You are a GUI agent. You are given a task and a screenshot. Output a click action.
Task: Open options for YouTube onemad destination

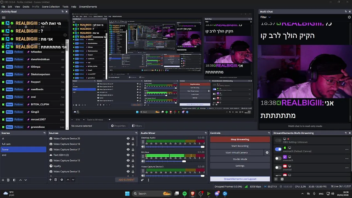pos(347,167)
